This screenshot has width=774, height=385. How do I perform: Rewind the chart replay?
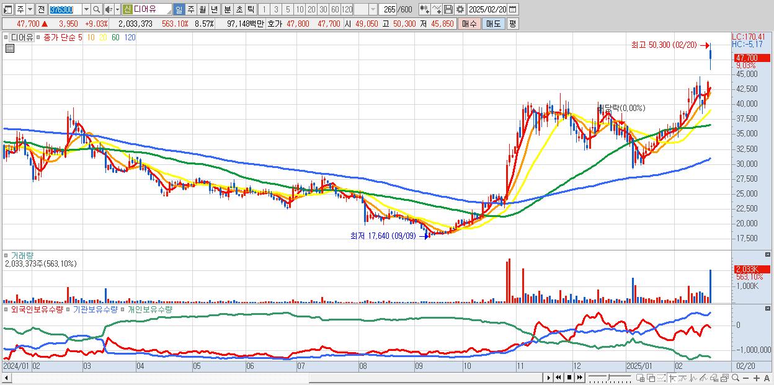point(558,378)
